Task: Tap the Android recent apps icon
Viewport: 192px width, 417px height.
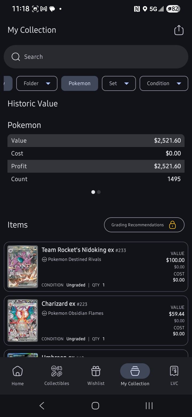Action: (x=149, y=406)
